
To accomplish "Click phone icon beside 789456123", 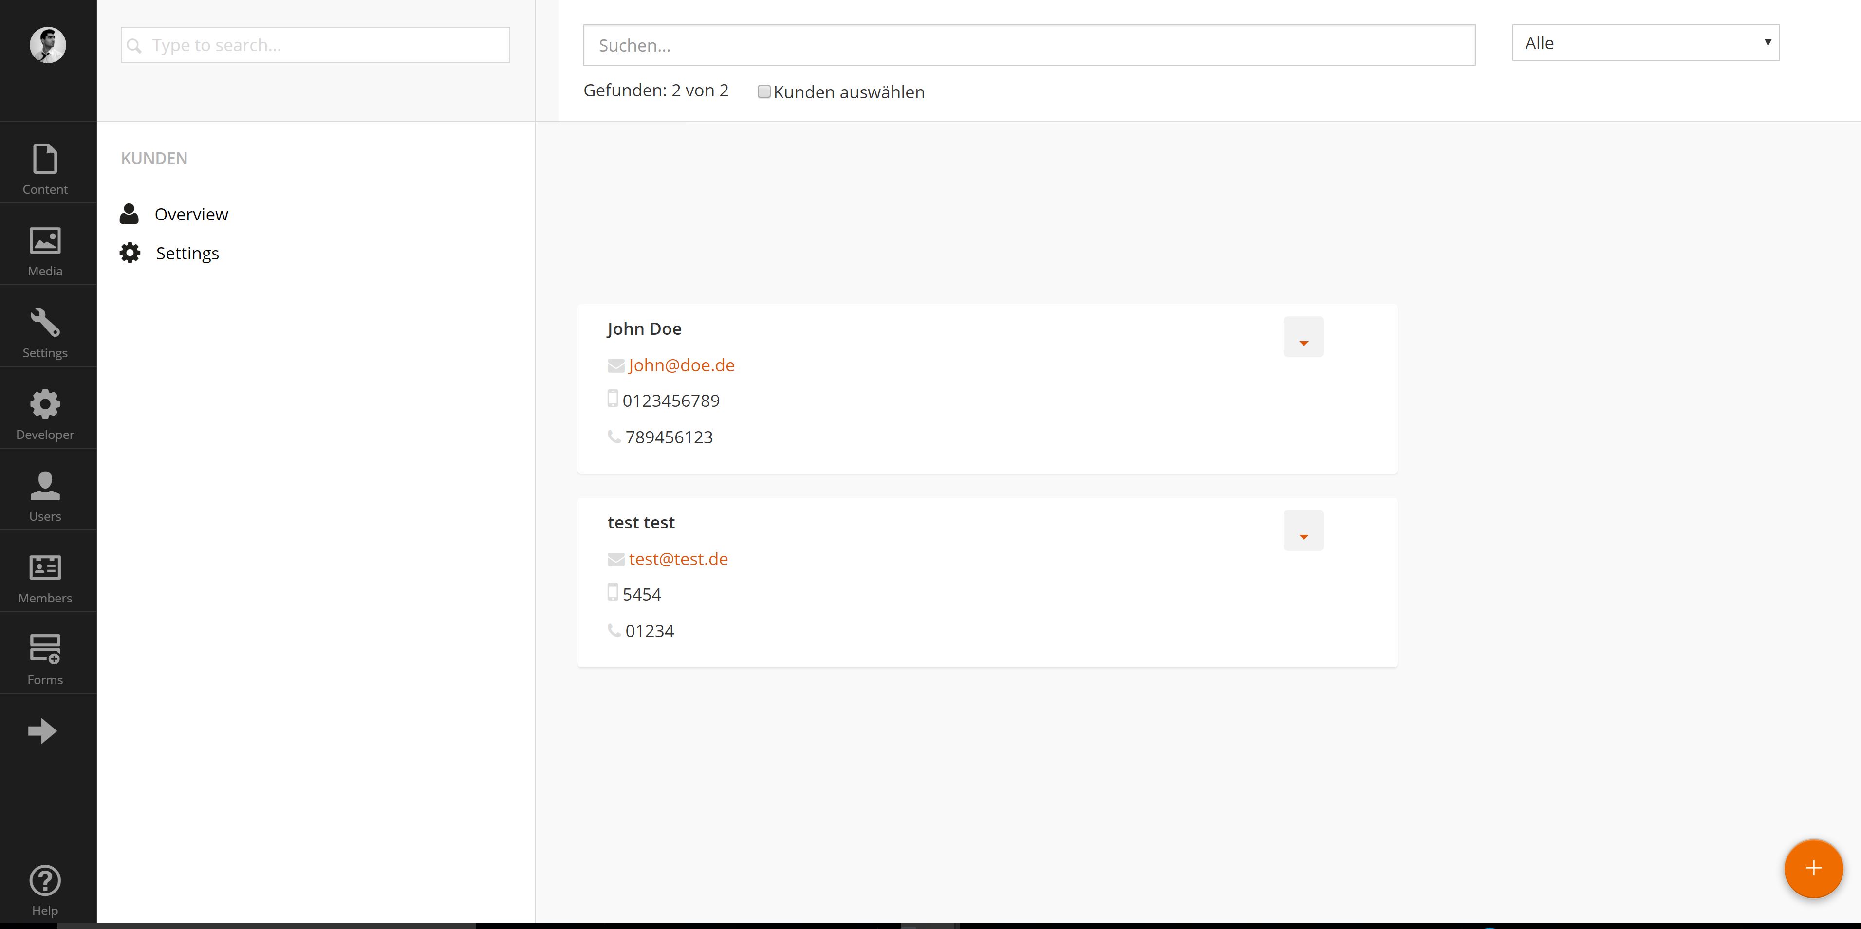I will 614,436.
